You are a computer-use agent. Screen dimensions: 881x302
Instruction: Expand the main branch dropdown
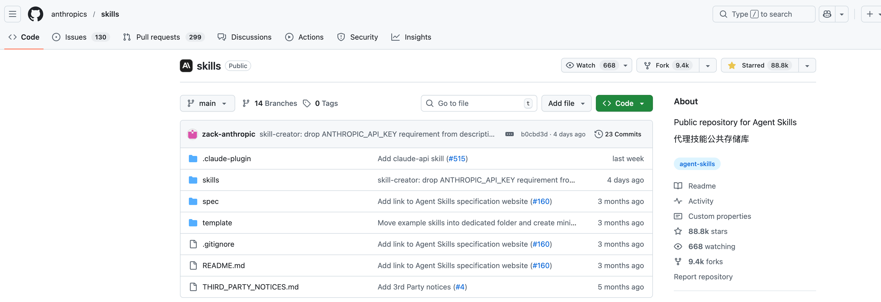[207, 103]
